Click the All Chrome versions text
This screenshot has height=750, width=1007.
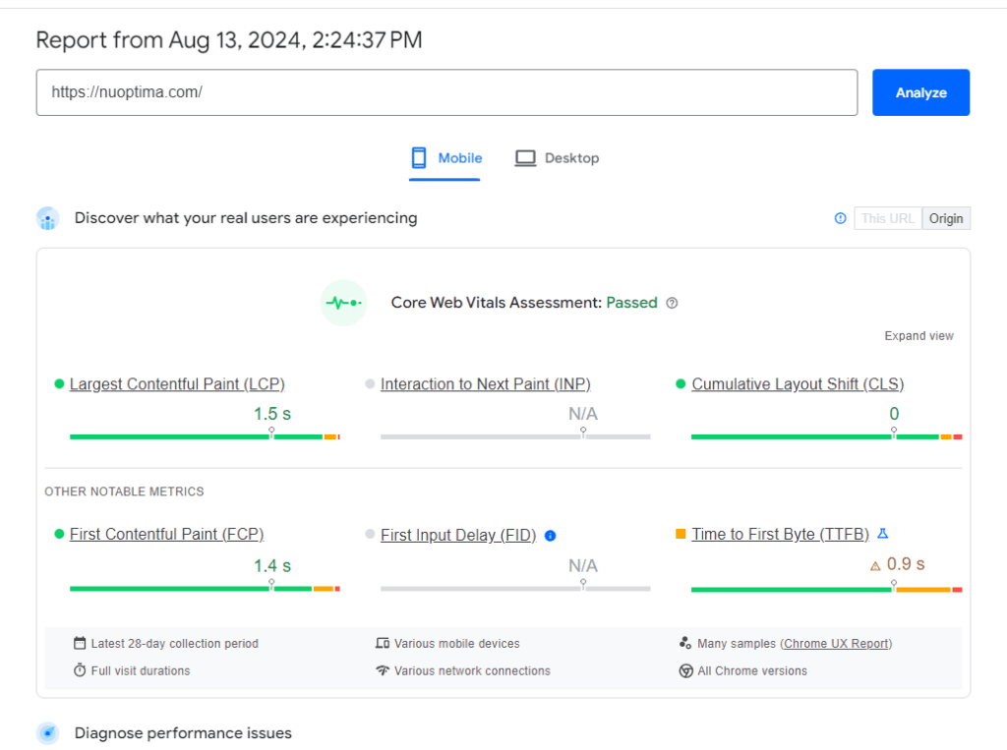752,670
